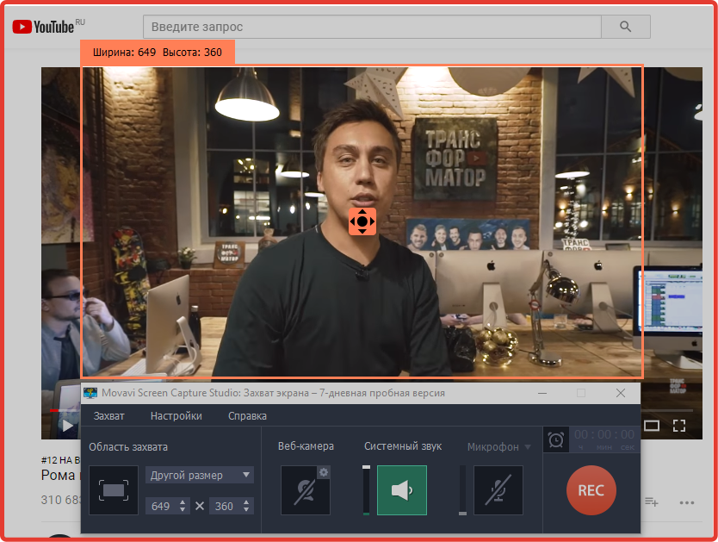Click the YouTube magnifier search button

(x=626, y=27)
